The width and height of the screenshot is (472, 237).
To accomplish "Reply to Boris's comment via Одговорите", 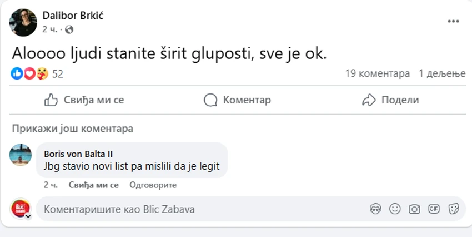I will [x=153, y=185].
